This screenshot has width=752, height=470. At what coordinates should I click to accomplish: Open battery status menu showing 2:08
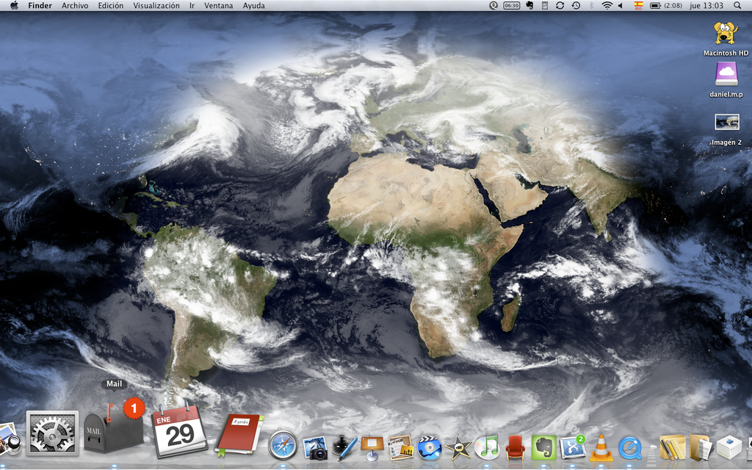click(x=665, y=6)
